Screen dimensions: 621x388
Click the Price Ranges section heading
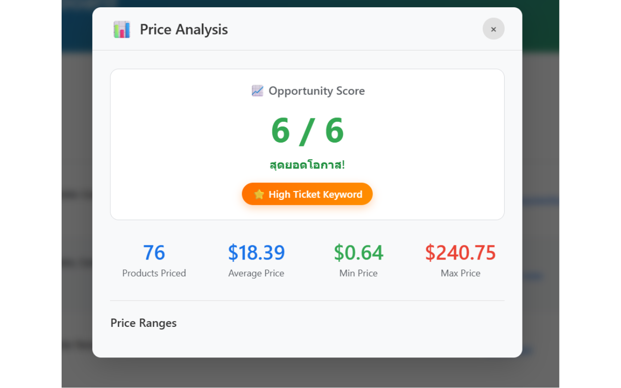[144, 323]
